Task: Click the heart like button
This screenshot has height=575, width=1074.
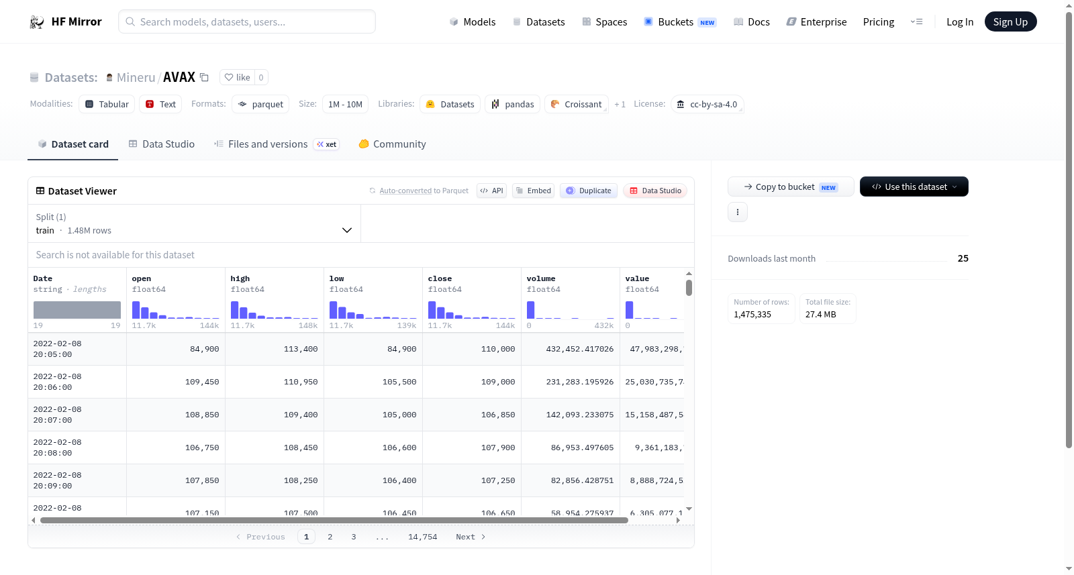Action: click(237, 77)
